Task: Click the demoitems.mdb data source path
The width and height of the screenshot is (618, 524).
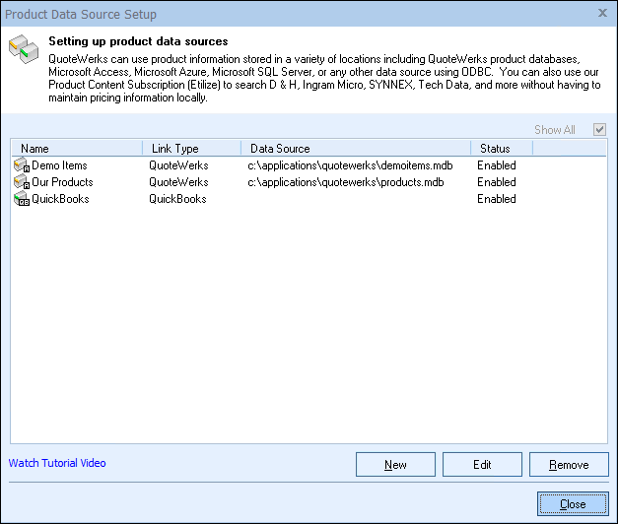Action: point(349,165)
